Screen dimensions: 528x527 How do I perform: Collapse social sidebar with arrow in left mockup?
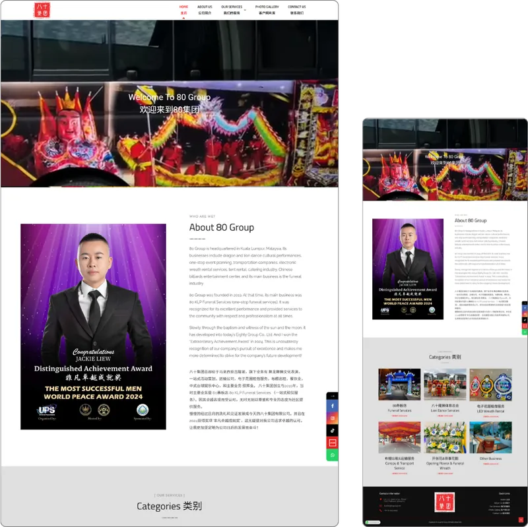click(x=333, y=396)
